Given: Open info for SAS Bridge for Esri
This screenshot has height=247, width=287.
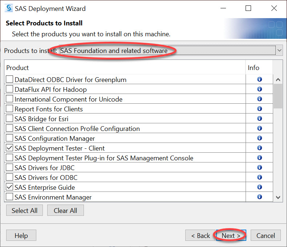Looking at the screenshot, I should [x=259, y=119].
